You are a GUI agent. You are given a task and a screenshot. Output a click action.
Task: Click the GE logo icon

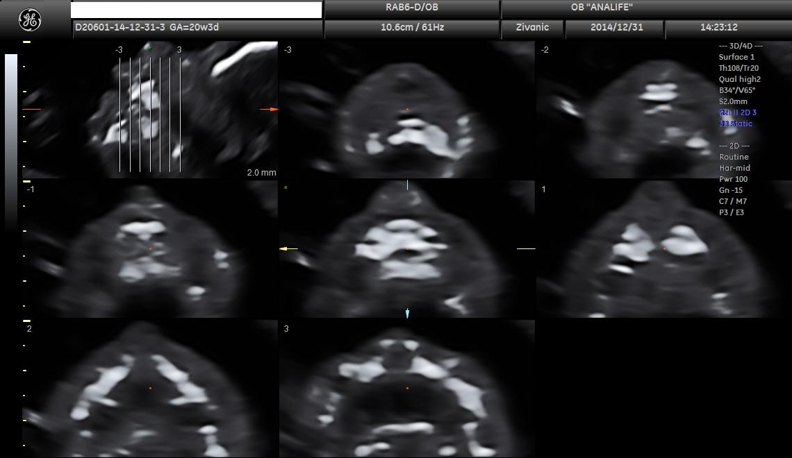(30, 20)
